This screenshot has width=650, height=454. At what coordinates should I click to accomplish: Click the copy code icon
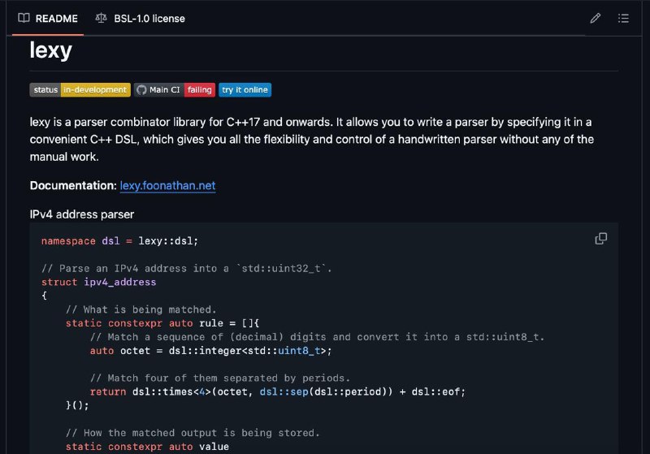coord(601,239)
